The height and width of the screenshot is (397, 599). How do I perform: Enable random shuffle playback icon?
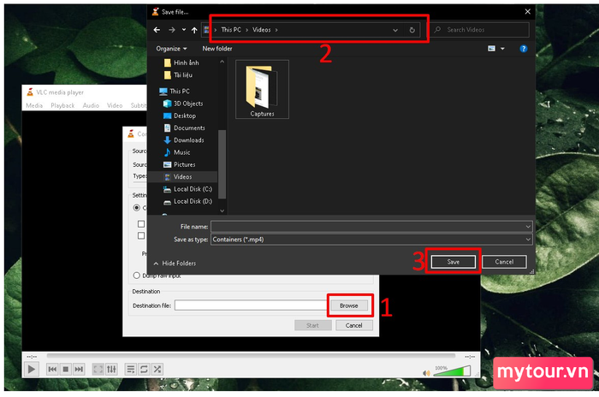click(157, 369)
